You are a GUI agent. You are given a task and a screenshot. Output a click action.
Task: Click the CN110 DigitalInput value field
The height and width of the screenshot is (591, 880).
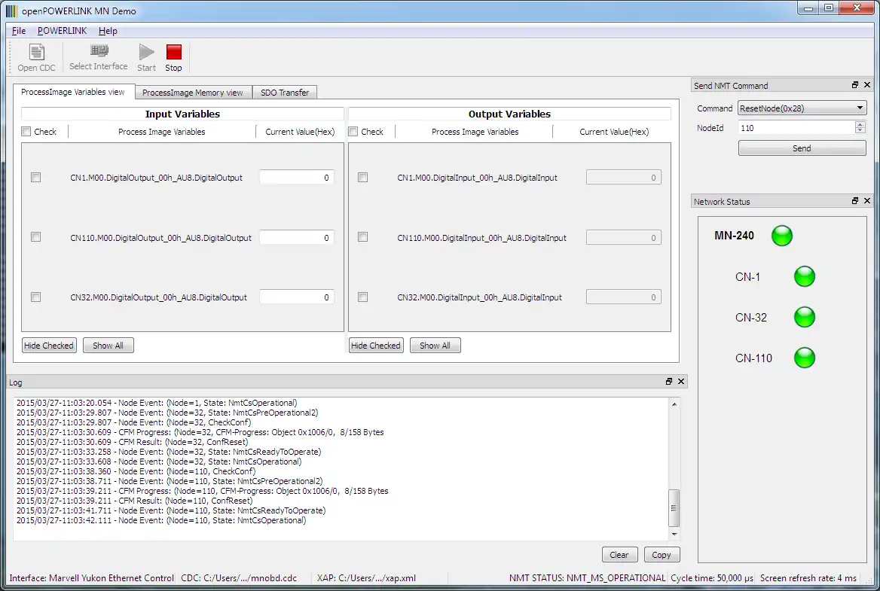coord(624,237)
